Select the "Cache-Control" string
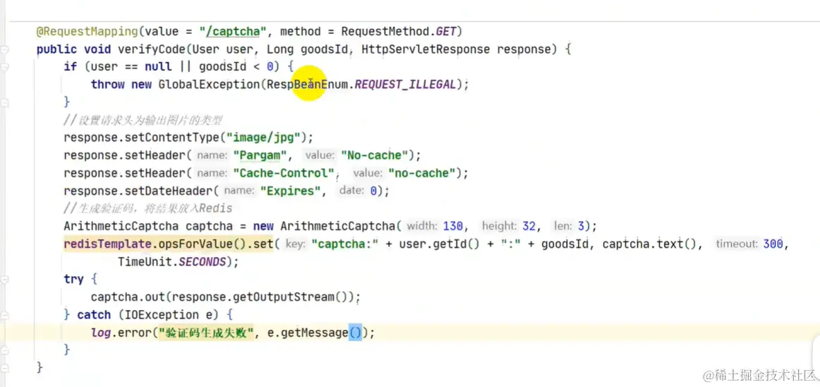 tap(284, 173)
